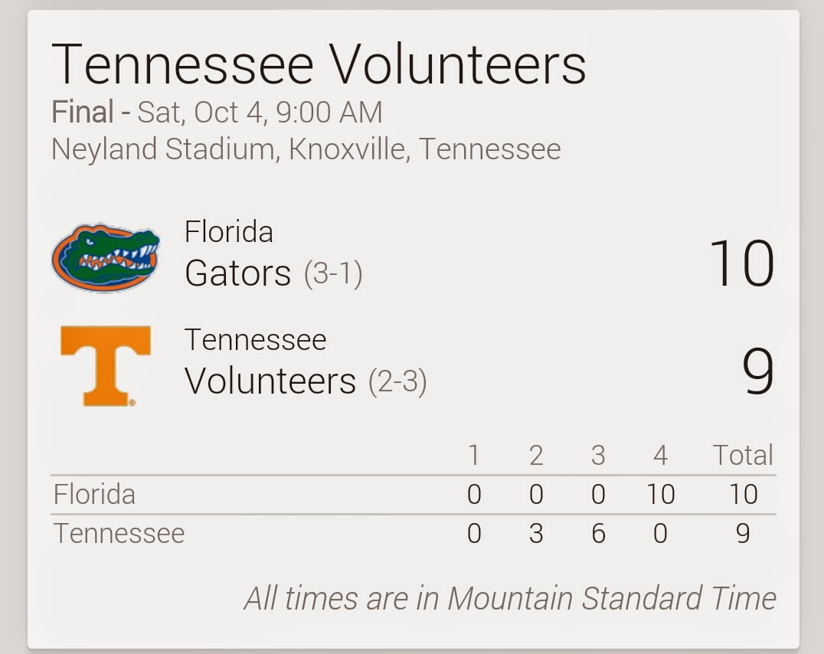Click the Final game date and time
The height and width of the screenshot is (654, 824).
click(217, 112)
